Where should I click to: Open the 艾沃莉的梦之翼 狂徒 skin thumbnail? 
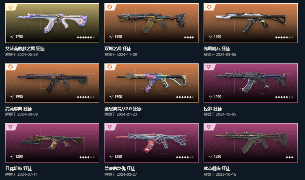pos(52,23)
